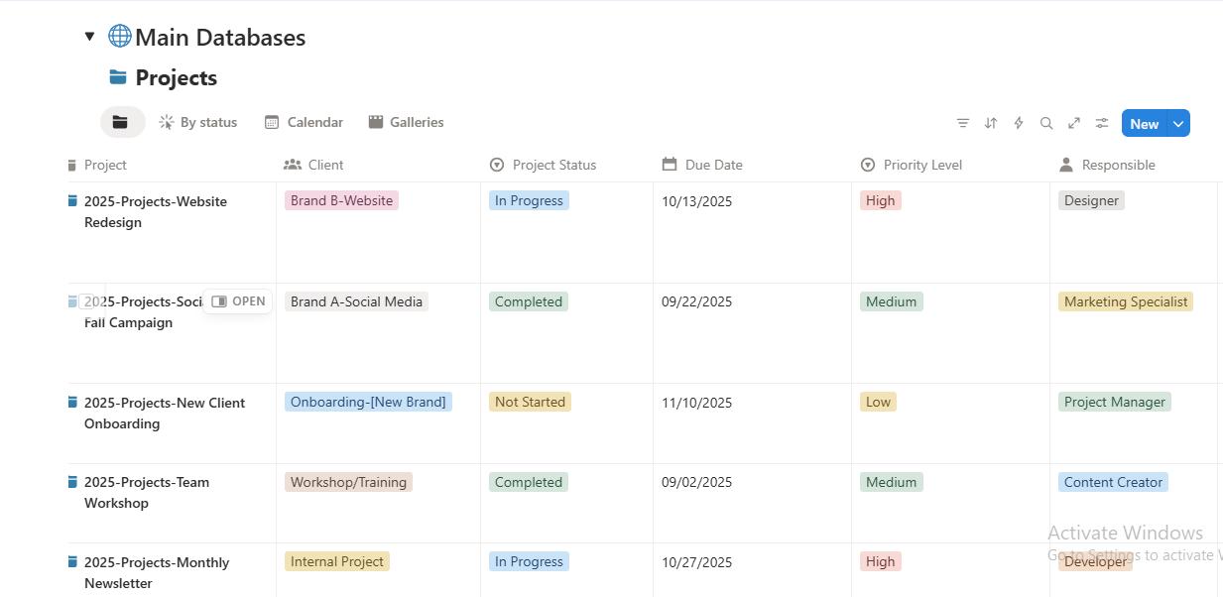Click Completed status of Team Workshop
The height and width of the screenshot is (597, 1223).
(529, 482)
